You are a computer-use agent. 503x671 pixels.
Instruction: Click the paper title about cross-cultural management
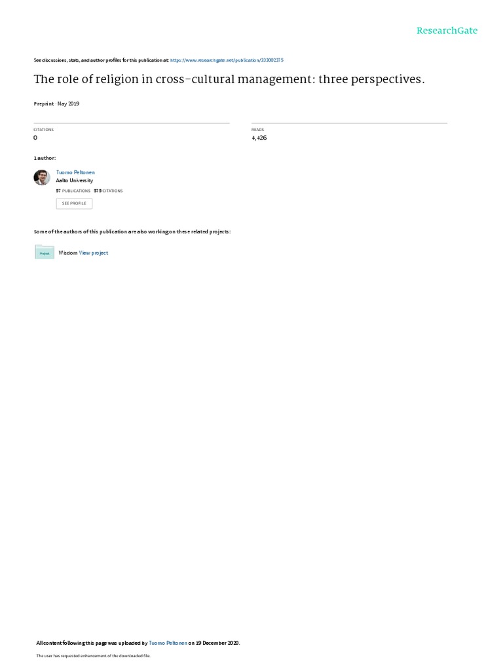pos(229,79)
